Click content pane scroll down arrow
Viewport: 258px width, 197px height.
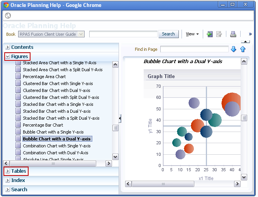pos(244,177)
